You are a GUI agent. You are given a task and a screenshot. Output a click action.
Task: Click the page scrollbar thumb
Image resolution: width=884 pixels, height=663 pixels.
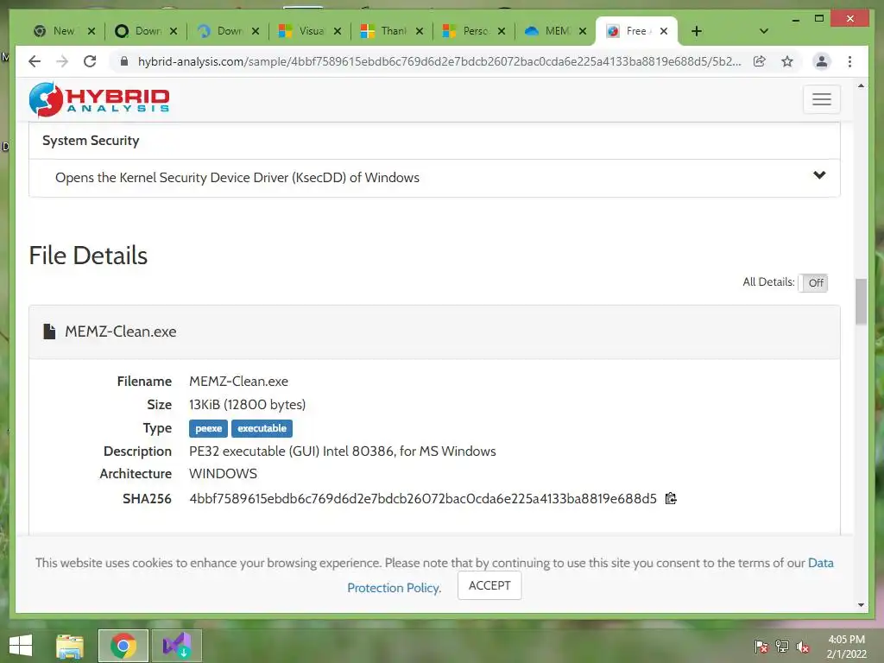[861, 301]
